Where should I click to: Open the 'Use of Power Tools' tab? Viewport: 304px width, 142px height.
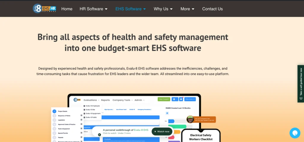[121, 109]
